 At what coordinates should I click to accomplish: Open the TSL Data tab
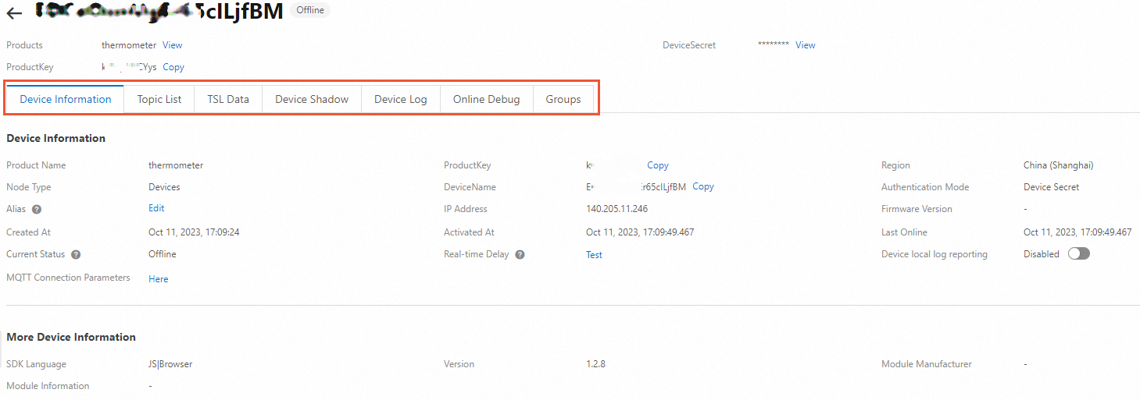tap(228, 100)
